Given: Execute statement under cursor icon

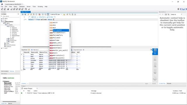Looking at the screenshot, I should pyautogui.click(x=31, y=14).
